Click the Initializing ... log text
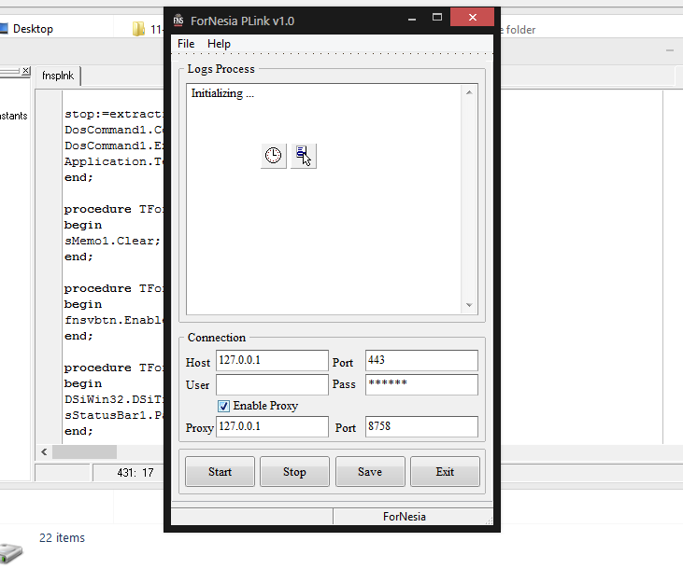This screenshot has height=569, width=683. point(222,93)
